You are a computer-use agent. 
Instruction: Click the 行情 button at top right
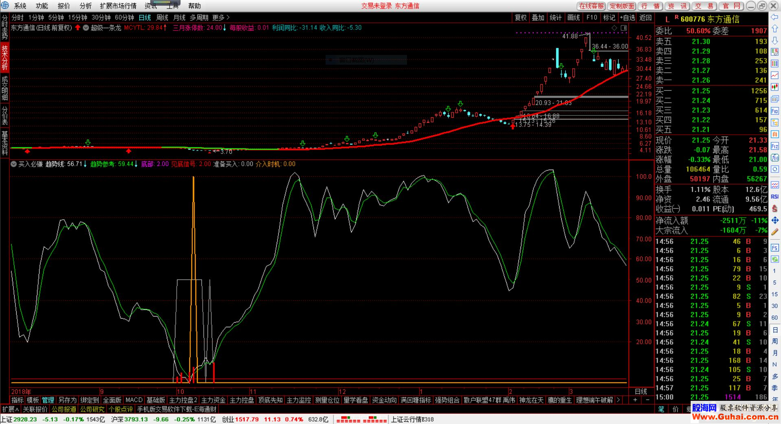650,6
